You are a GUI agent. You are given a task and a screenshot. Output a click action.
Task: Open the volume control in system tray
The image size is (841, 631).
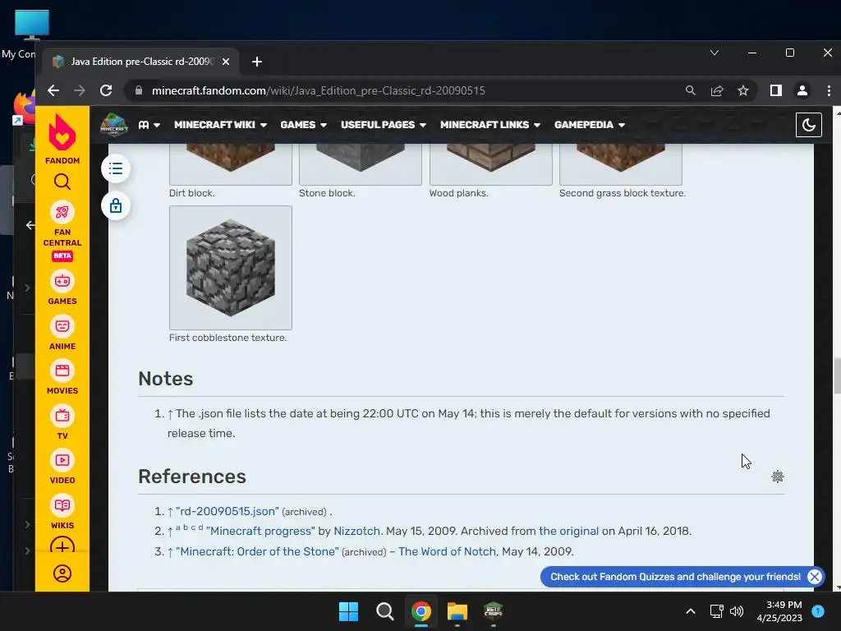737,611
